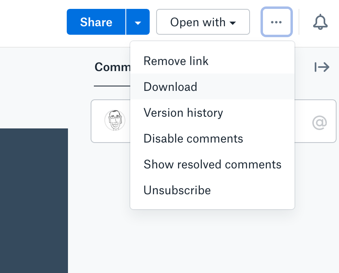This screenshot has width=339, height=273.
Task: Switch to the Comments tab
Action: [x=112, y=67]
